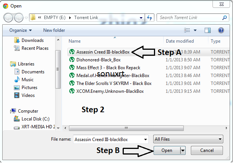Click the Pictures library icon

17,88
